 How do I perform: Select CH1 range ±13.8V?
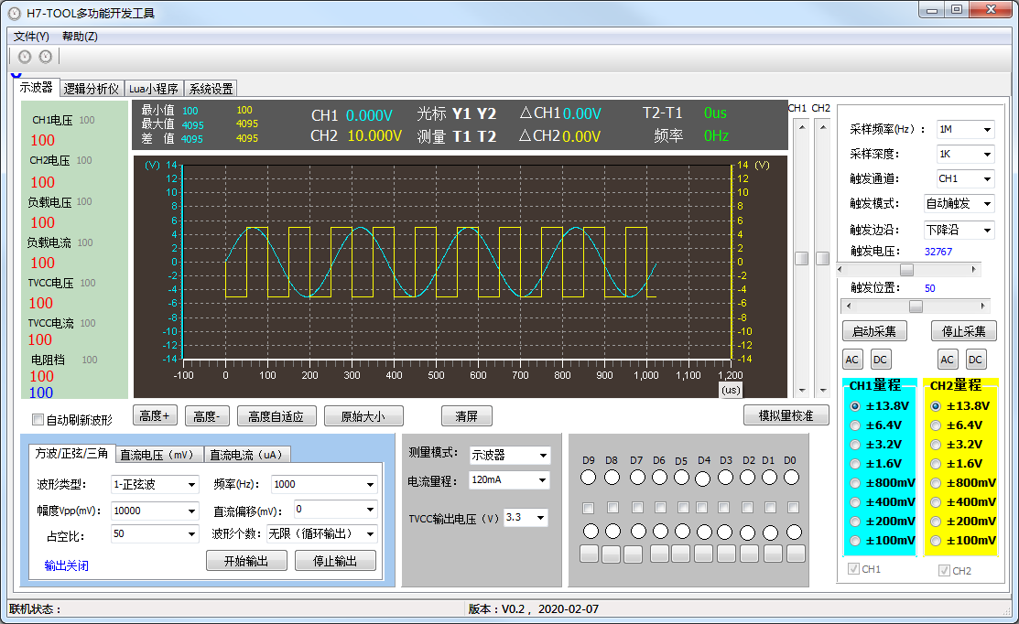(855, 406)
